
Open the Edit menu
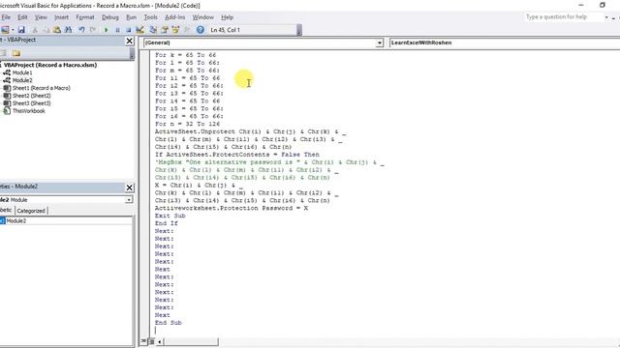[22, 17]
